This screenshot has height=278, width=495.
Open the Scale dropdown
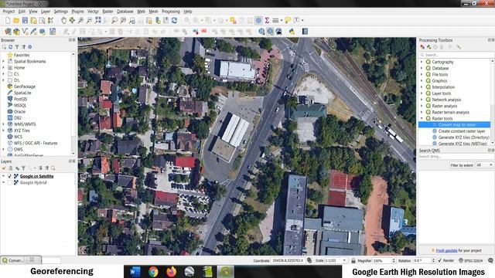tap(344, 261)
